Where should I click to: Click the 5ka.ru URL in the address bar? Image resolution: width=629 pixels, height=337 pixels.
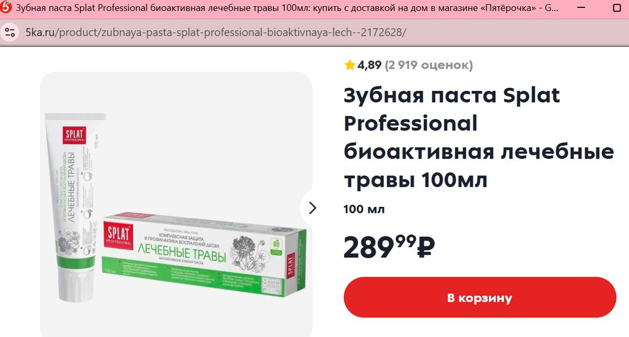(216, 33)
